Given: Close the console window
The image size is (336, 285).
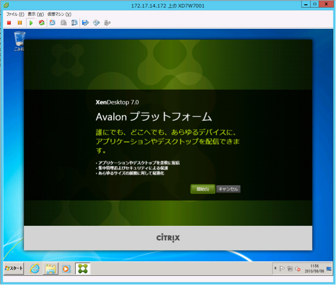Looking at the screenshot, I should point(326,4).
